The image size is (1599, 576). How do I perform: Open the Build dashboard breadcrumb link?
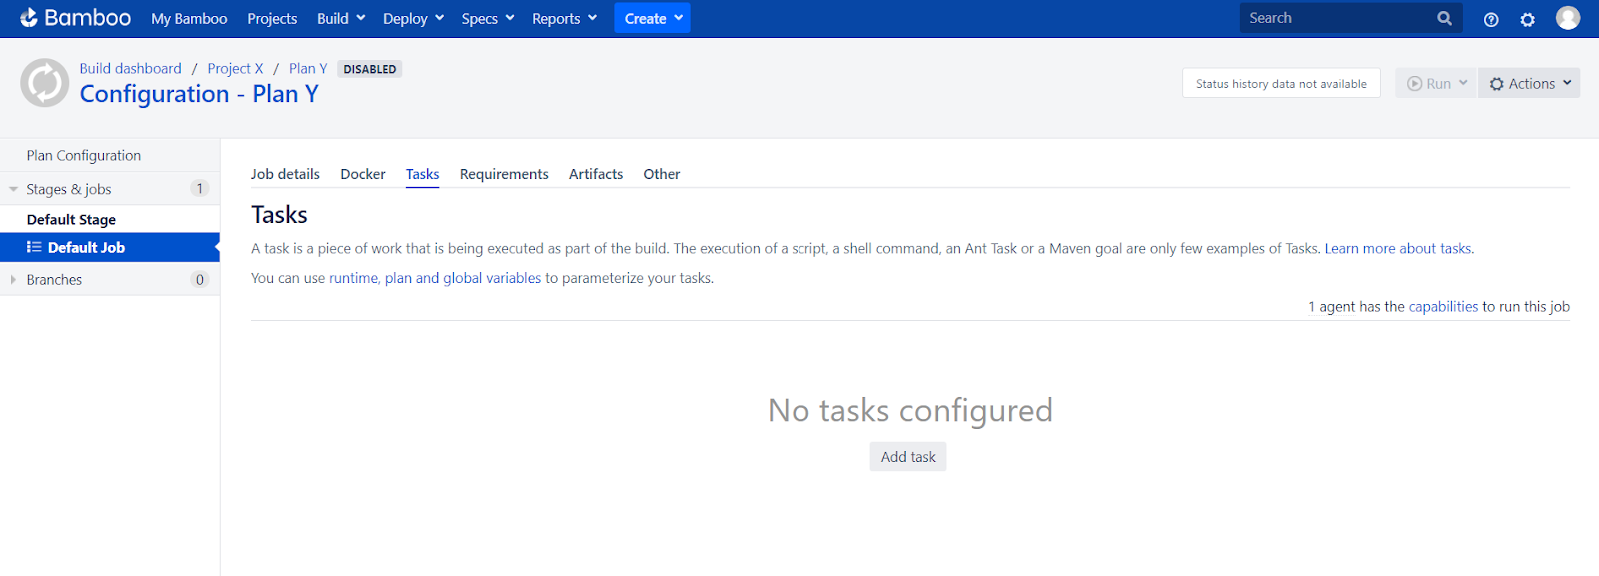point(131,68)
